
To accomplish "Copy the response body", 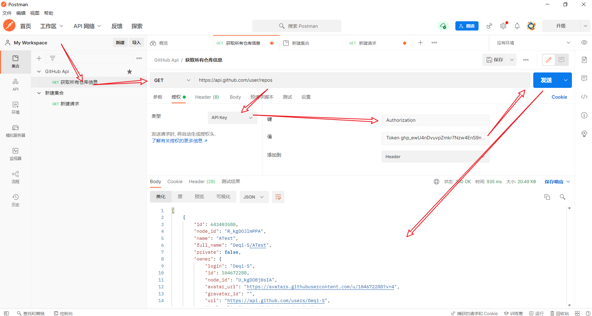I will pyautogui.click(x=547, y=197).
